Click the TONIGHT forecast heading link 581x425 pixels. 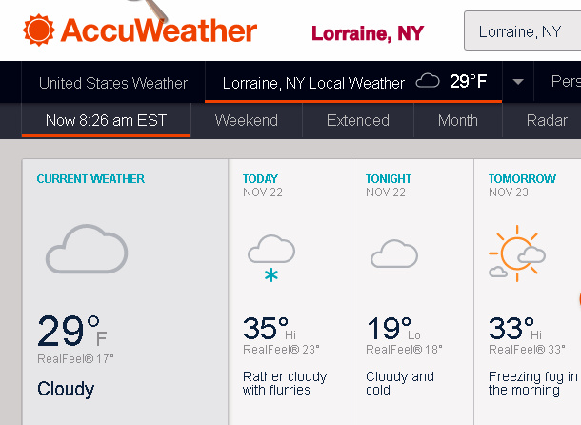click(389, 178)
